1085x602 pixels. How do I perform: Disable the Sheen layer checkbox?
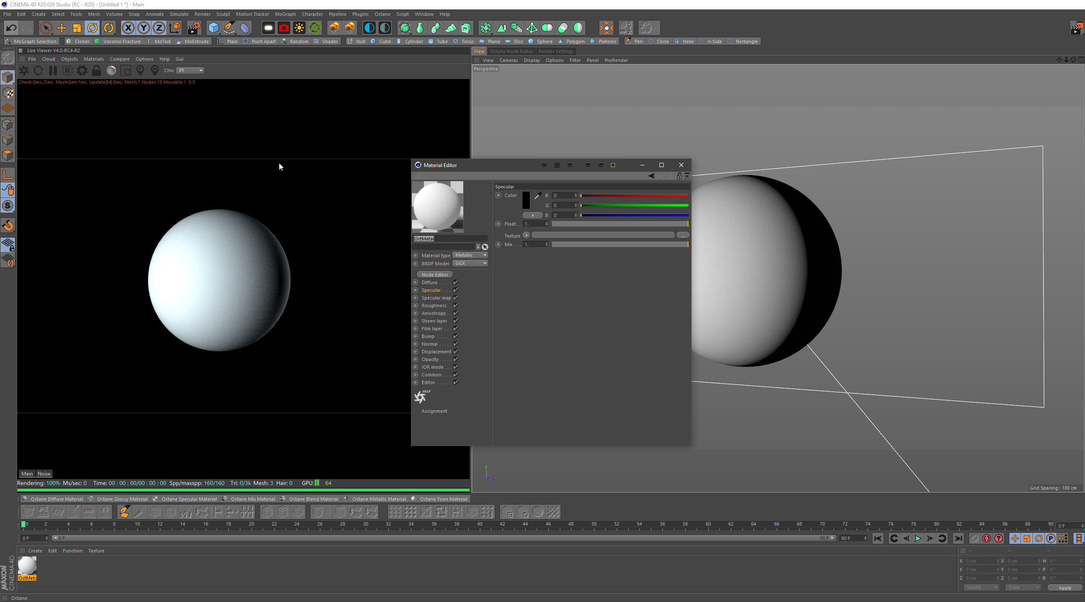point(455,321)
